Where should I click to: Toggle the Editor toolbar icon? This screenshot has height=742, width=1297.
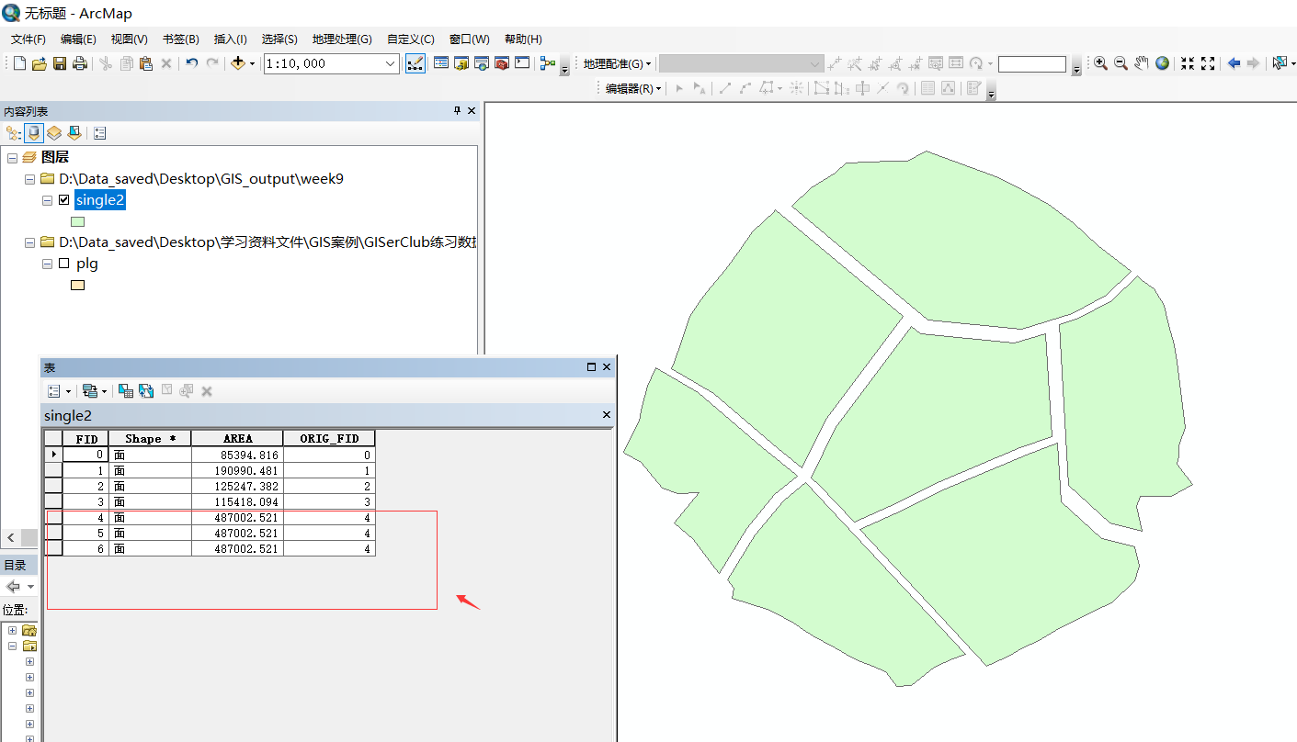(415, 63)
